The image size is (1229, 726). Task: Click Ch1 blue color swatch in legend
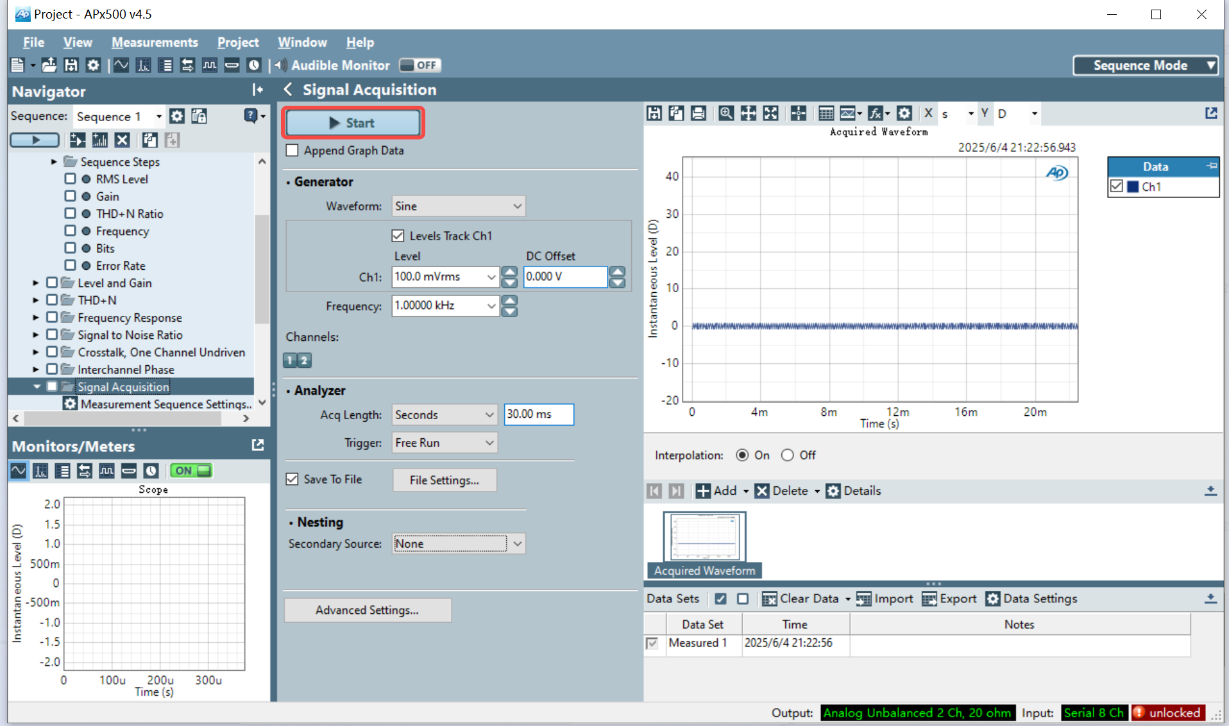[x=1133, y=186]
